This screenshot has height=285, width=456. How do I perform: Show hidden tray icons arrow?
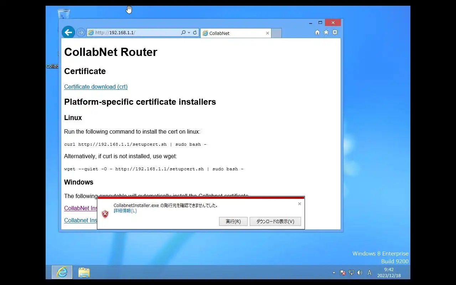(x=334, y=273)
